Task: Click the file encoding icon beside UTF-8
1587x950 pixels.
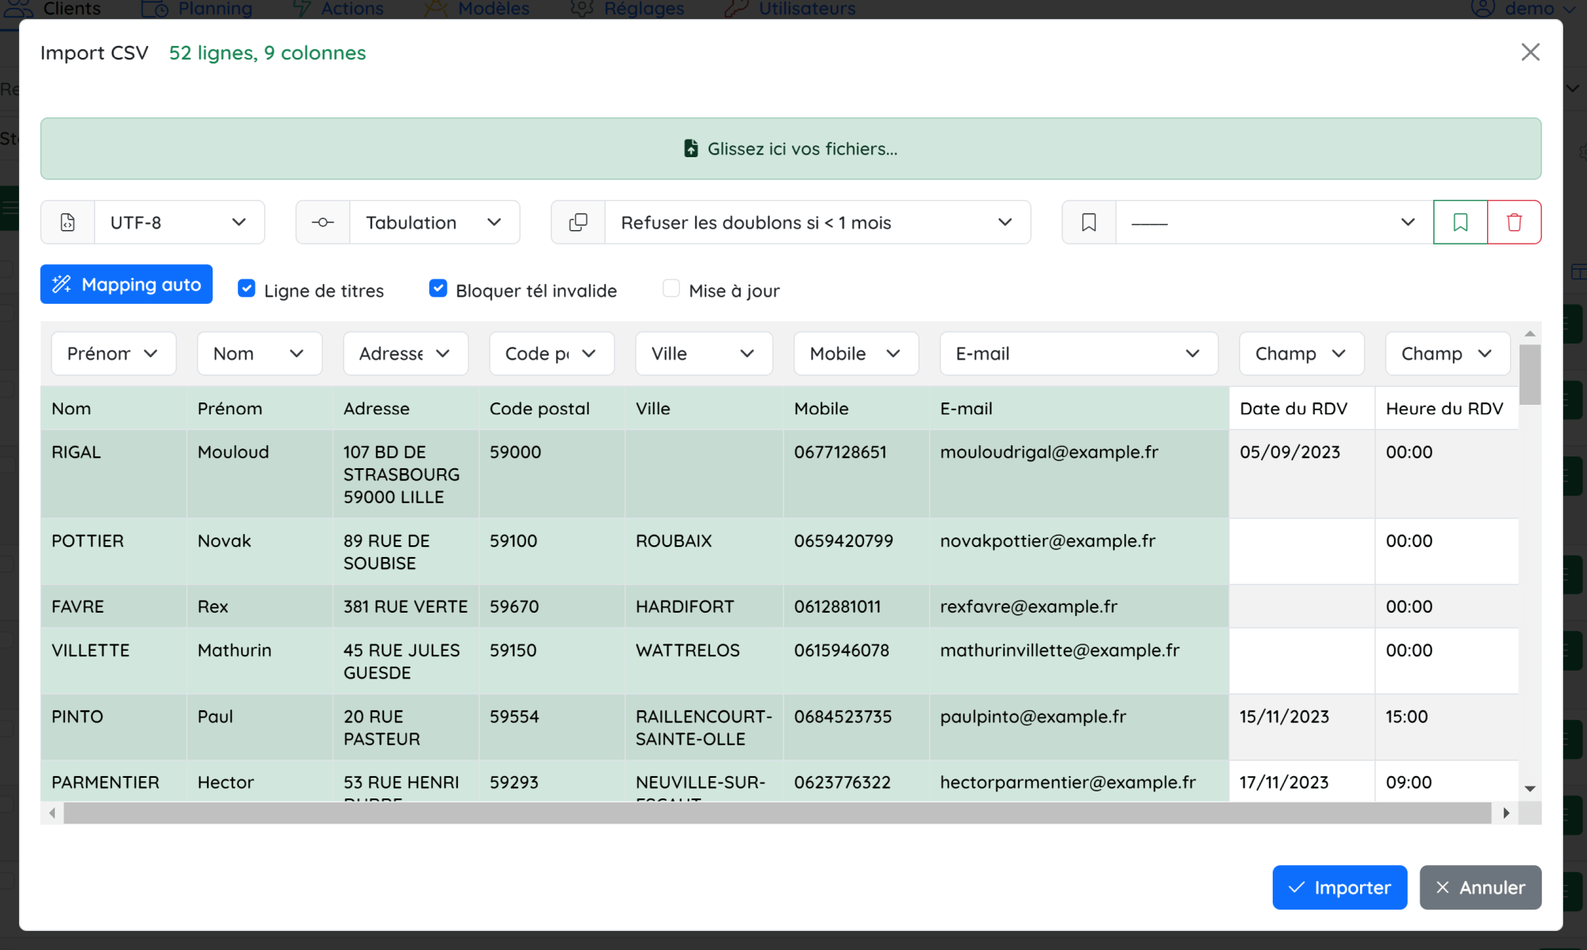Action: click(67, 222)
